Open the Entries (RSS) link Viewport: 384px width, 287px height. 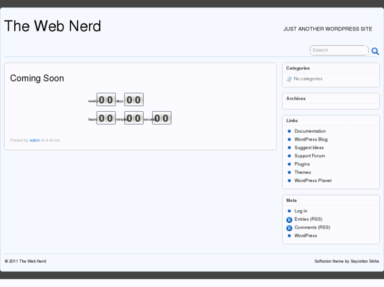click(x=308, y=219)
